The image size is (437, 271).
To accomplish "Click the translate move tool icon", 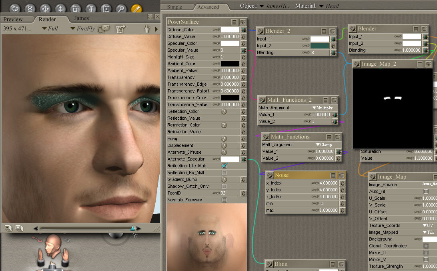I will pos(44,8).
